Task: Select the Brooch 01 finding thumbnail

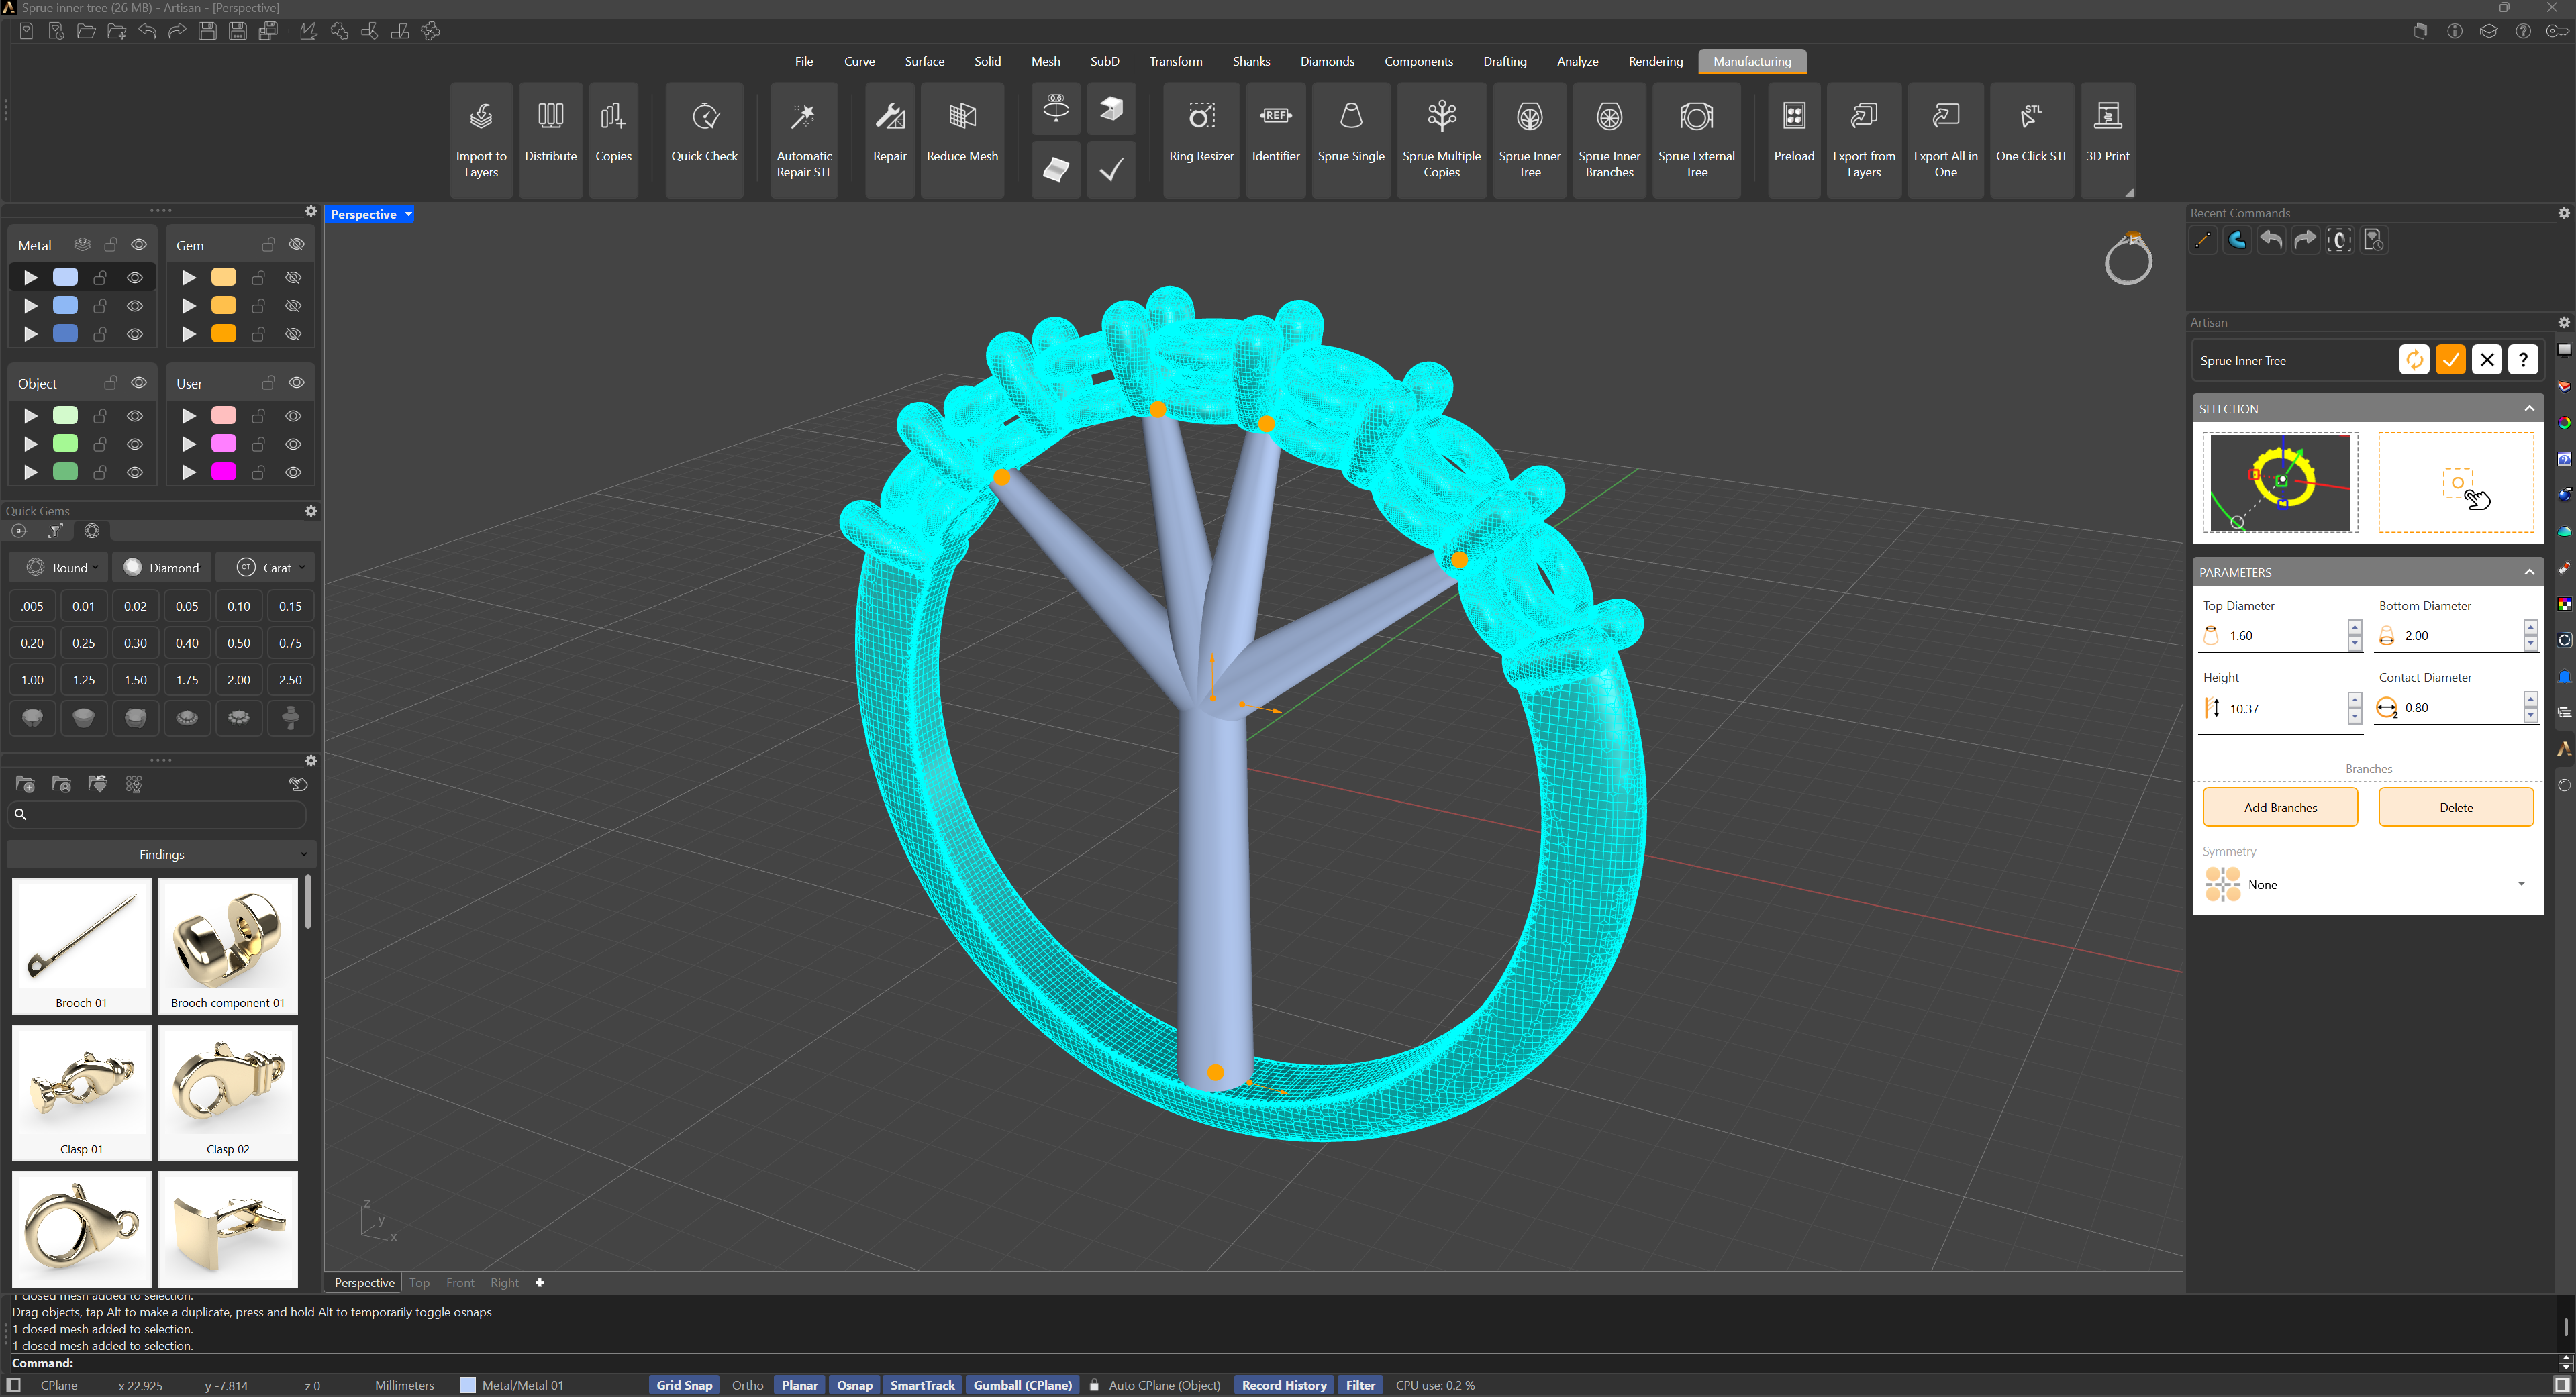Action: tap(81, 946)
